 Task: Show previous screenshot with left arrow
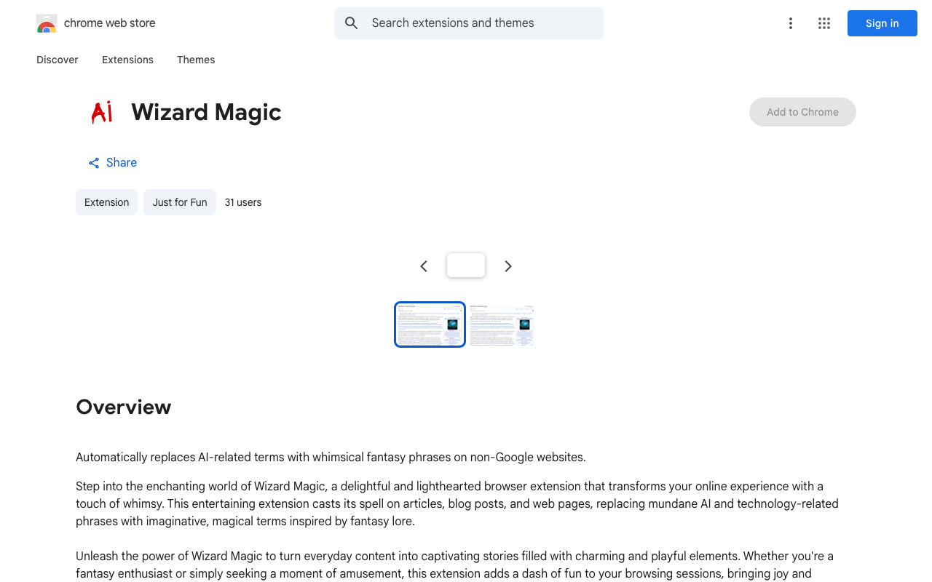(424, 266)
